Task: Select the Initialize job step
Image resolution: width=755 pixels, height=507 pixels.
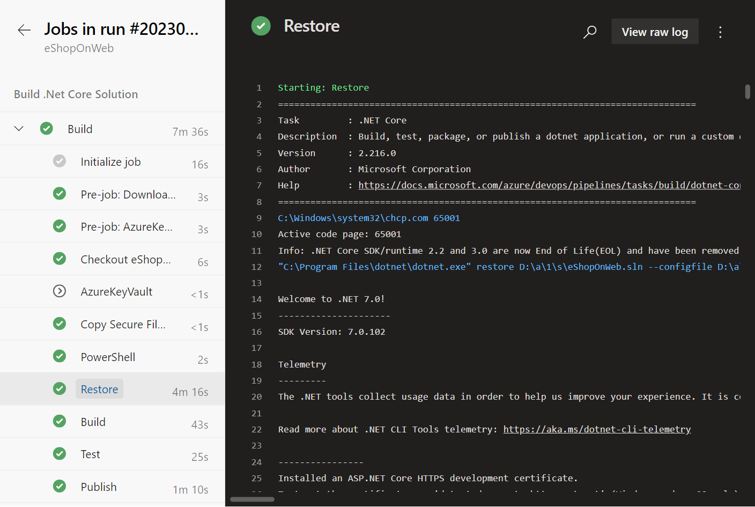Action: [x=113, y=161]
